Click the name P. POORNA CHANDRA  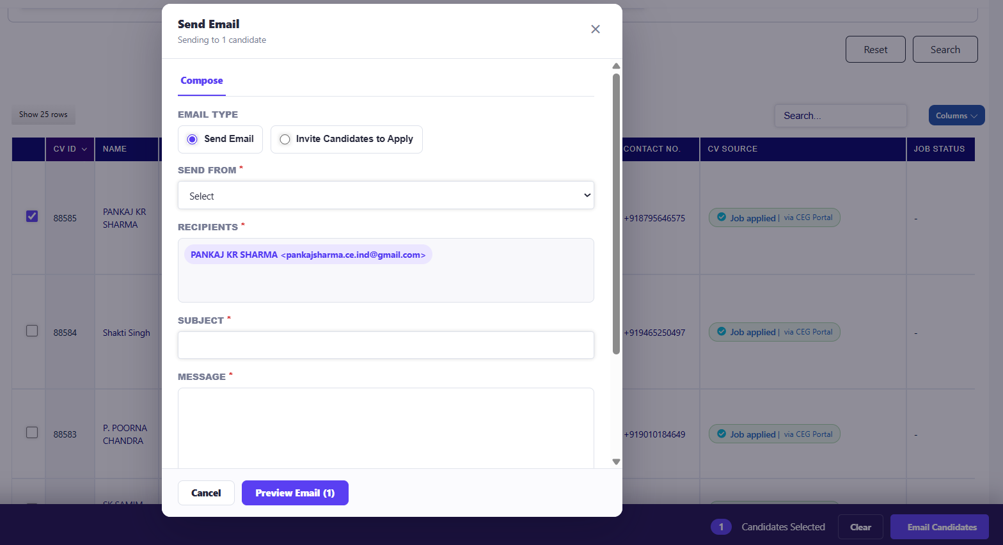125,434
